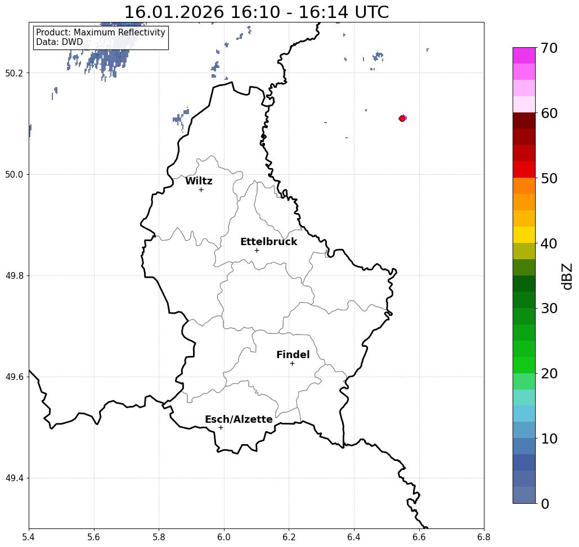Click the longitude tick label 6.2
The image size is (579, 547).
[x=289, y=537]
